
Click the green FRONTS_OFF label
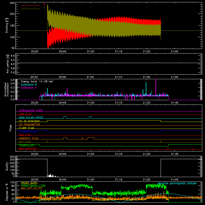(x=27, y=145)
